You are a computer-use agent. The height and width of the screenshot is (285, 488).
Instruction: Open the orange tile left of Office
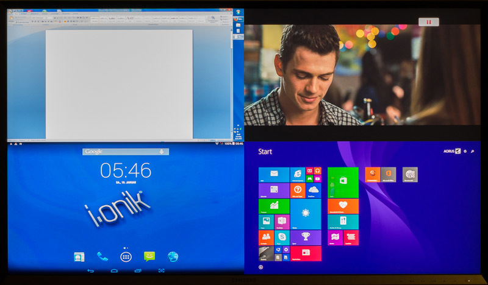[373, 175]
